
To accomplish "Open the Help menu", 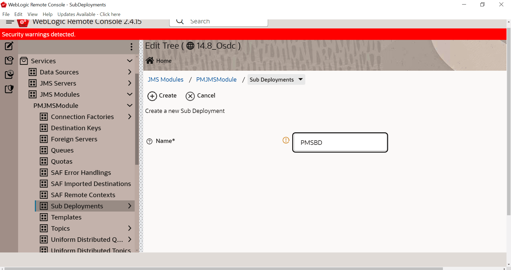I will pos(48,14).
